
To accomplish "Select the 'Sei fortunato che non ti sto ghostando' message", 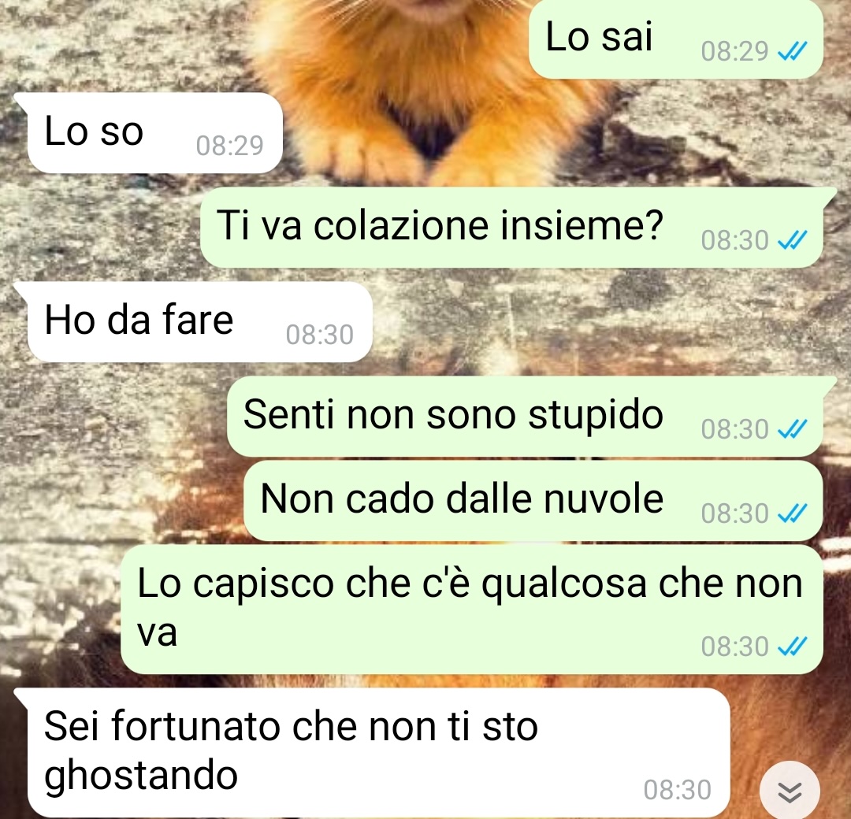I will click(378, 753).
